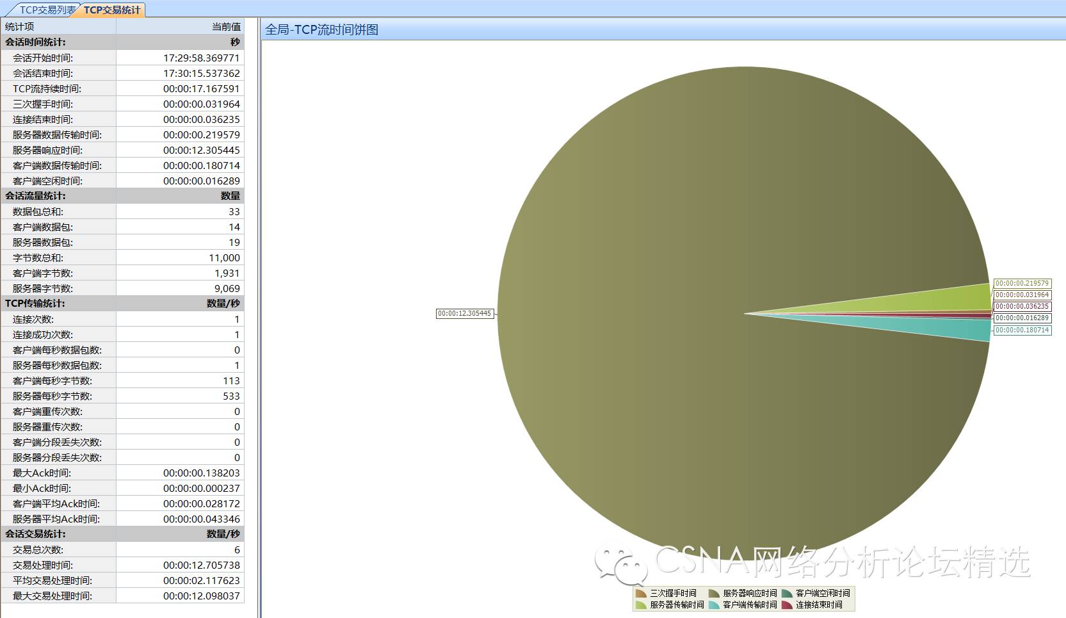Switch to the TCP交易列表 tab

click(x=46, y=10)
